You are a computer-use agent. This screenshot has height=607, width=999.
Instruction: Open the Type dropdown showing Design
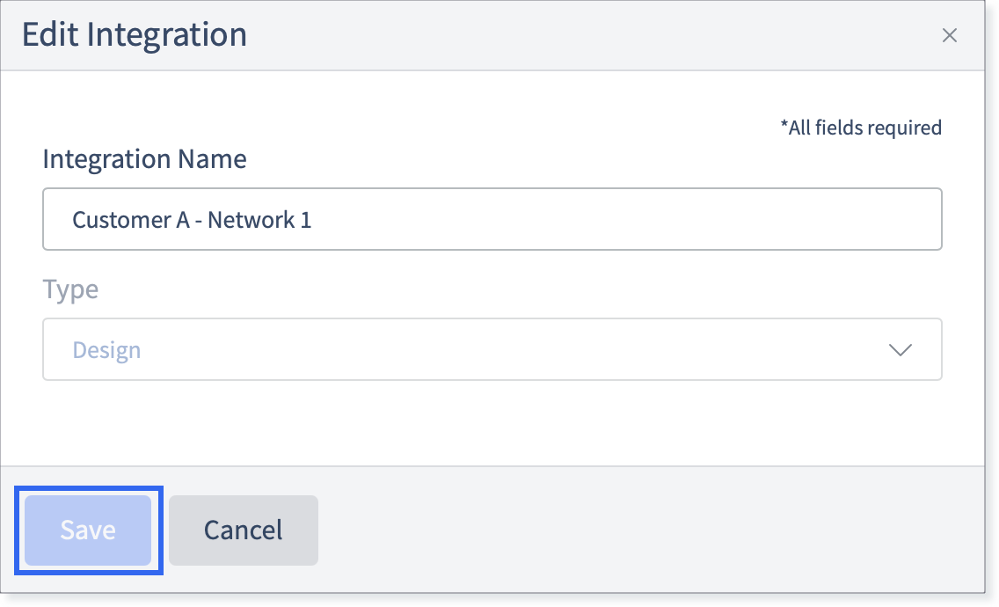click(492, 349)
